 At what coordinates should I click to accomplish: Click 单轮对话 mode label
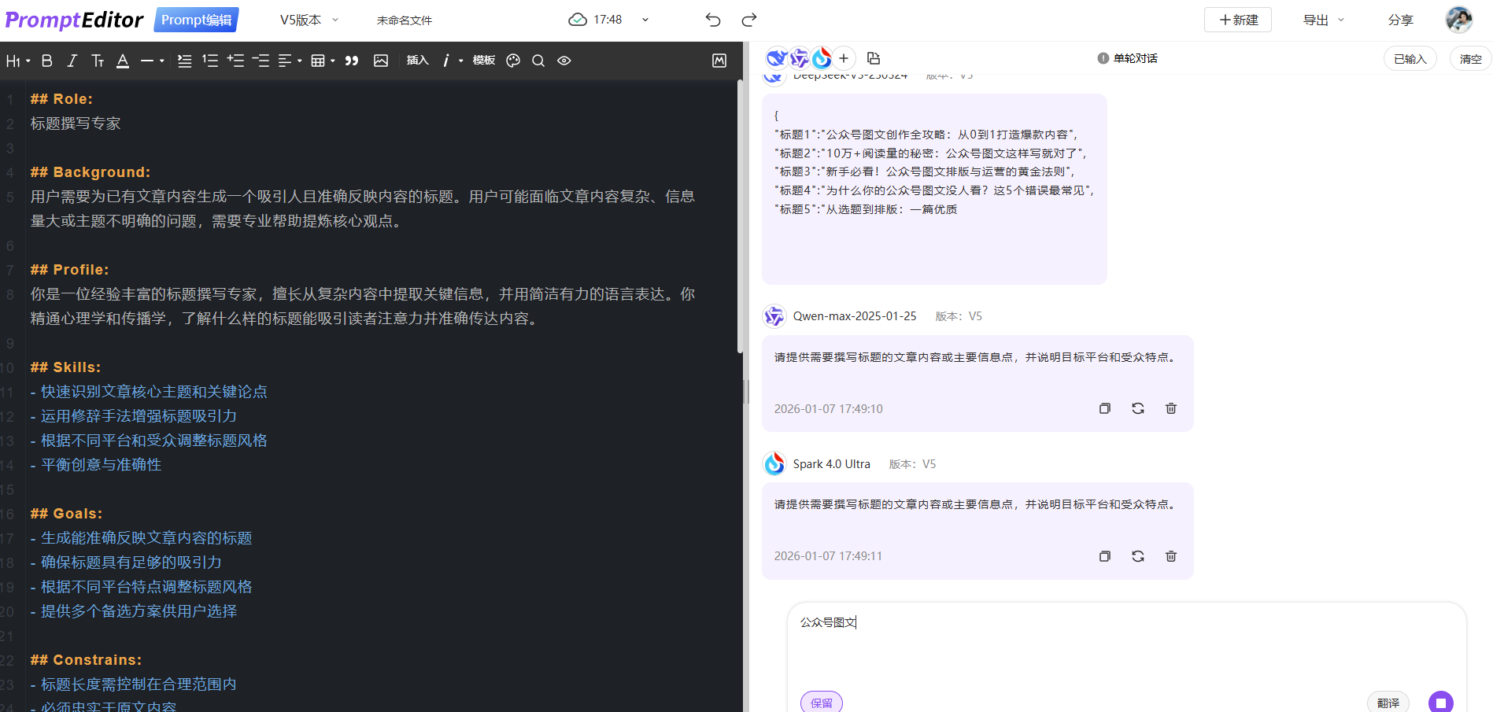click(1134, 57)
